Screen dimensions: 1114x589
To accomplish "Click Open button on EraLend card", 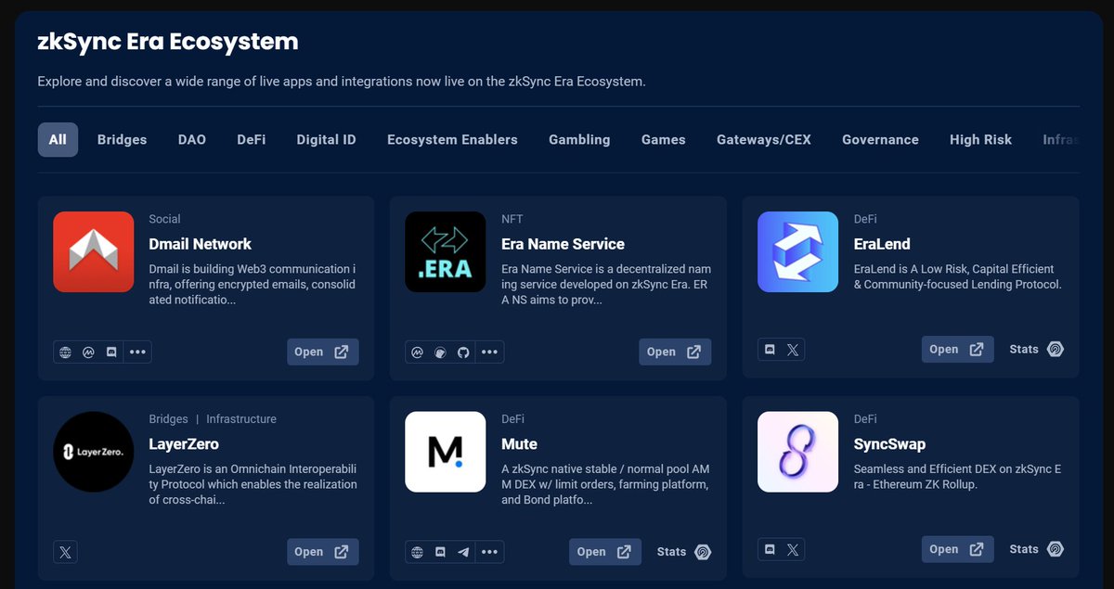I will tap(957, 349).
